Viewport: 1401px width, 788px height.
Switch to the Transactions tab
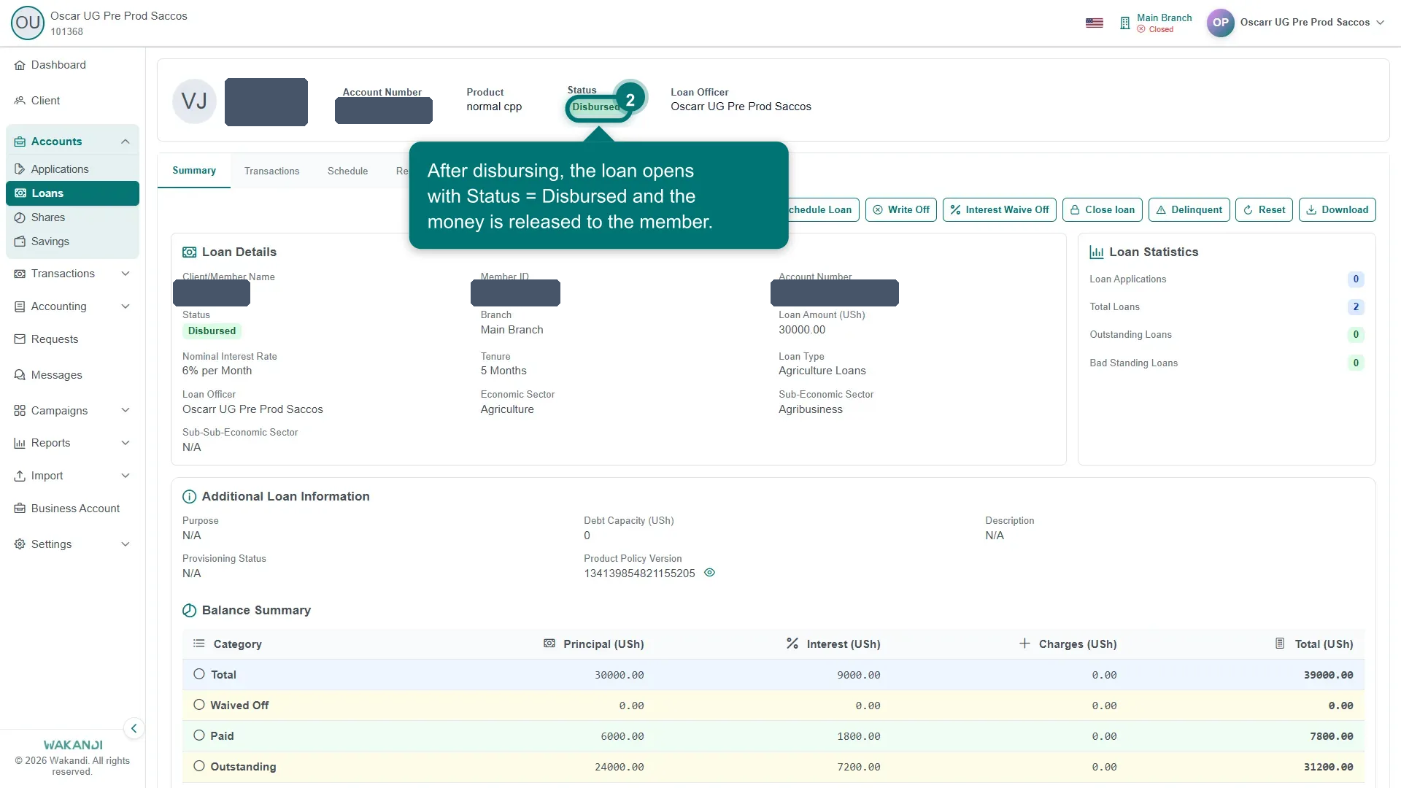pos(271,171)
